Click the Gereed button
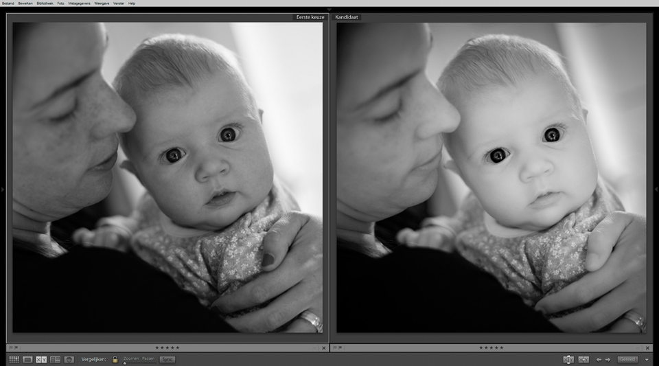Image resolution: width=659 pixels, height=366 pixels. (x=627, y=359)
